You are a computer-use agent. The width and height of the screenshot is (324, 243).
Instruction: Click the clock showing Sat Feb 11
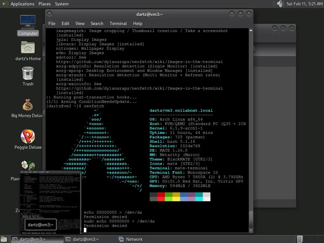(x=304, y=4)
